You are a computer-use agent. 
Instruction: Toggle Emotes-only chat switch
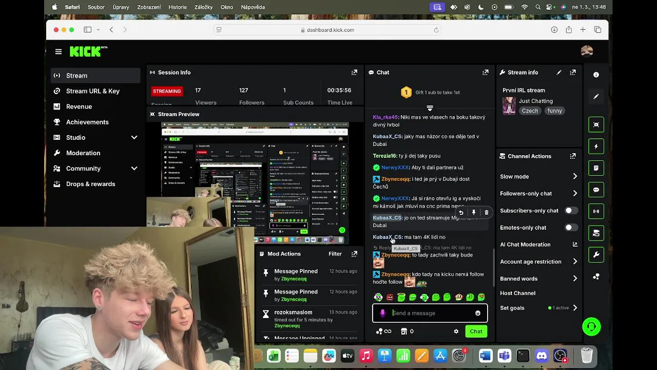click(x=571, y=228)
